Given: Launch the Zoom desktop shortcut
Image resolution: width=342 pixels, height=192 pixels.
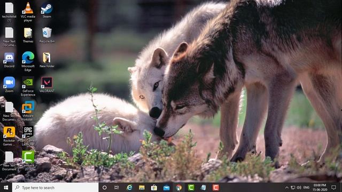Looking at the screenshot, I should pos(9,84).
